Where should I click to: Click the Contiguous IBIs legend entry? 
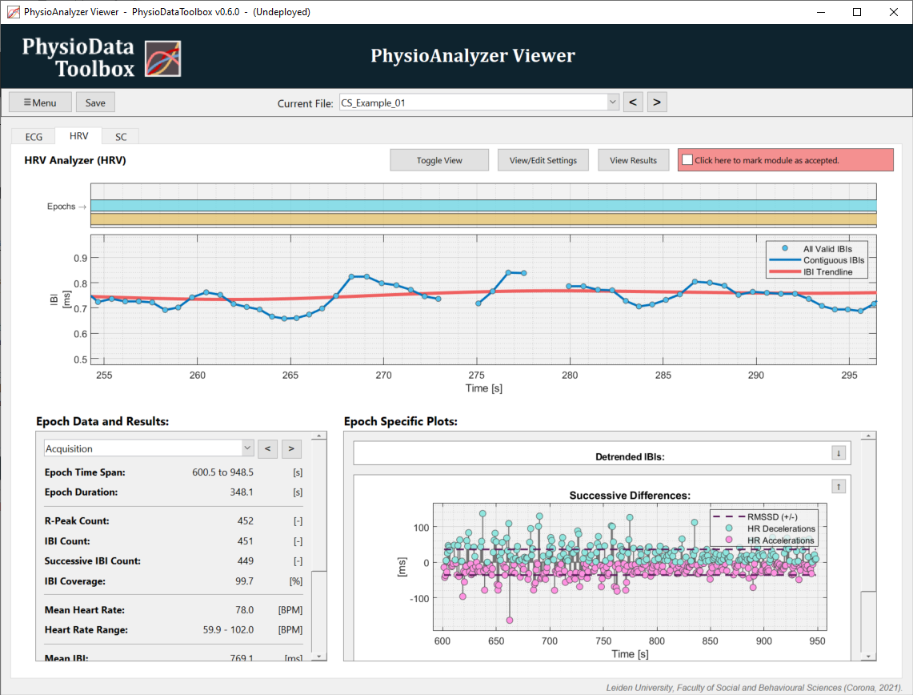pyautogui.click(x=816, y=259)
